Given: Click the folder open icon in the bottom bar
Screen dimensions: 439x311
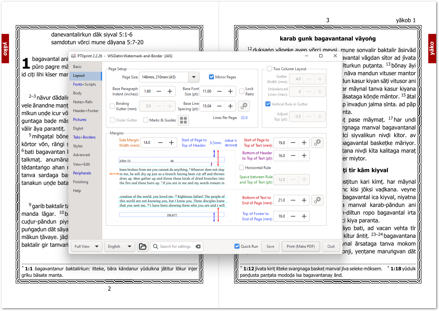Looking at the screenshot, I should (x=142, y=246).
